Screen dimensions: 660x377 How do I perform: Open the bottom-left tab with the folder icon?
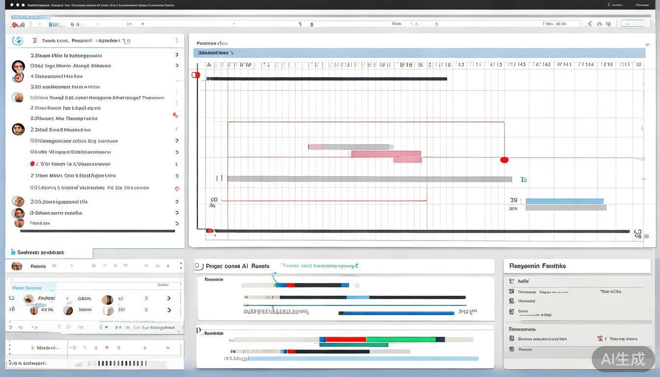click(x=49, y=253)
